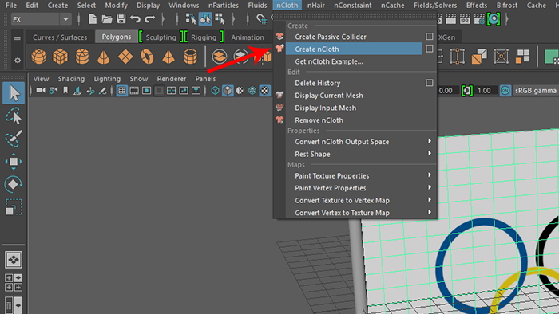Open the Create nCloth option box

coord(430,49)
